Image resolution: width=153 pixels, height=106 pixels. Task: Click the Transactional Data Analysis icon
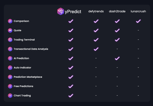pos(10,49)
